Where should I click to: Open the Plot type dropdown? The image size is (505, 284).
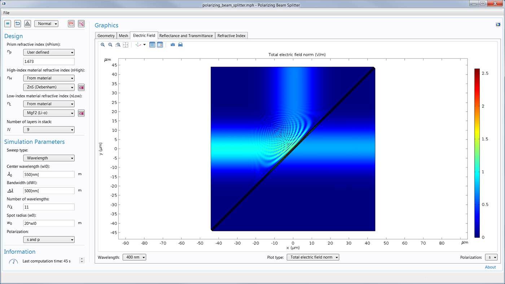click(x=312, y=257)
